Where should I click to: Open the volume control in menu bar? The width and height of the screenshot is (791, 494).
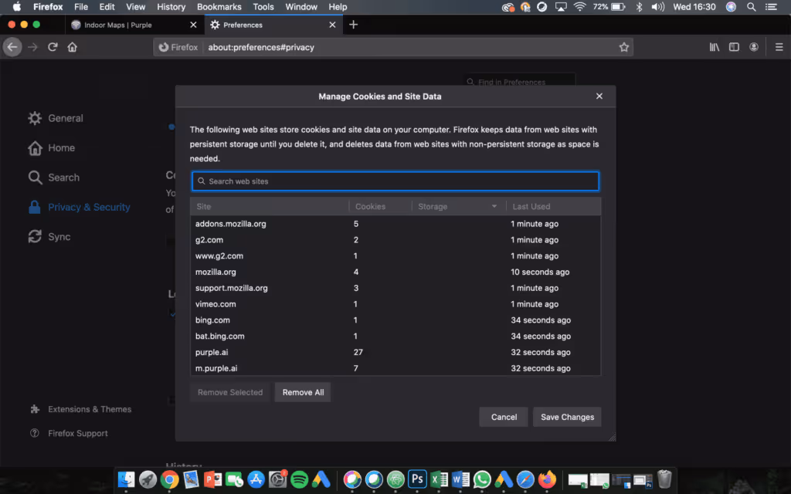pyautogui.click(x=657, y=7)
